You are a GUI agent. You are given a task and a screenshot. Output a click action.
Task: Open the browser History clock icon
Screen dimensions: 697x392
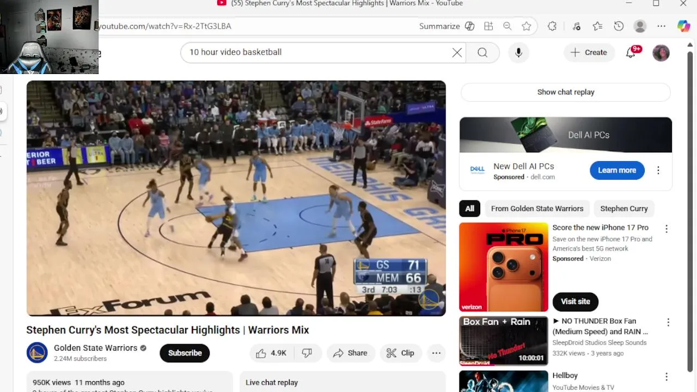tap(619, 26)
